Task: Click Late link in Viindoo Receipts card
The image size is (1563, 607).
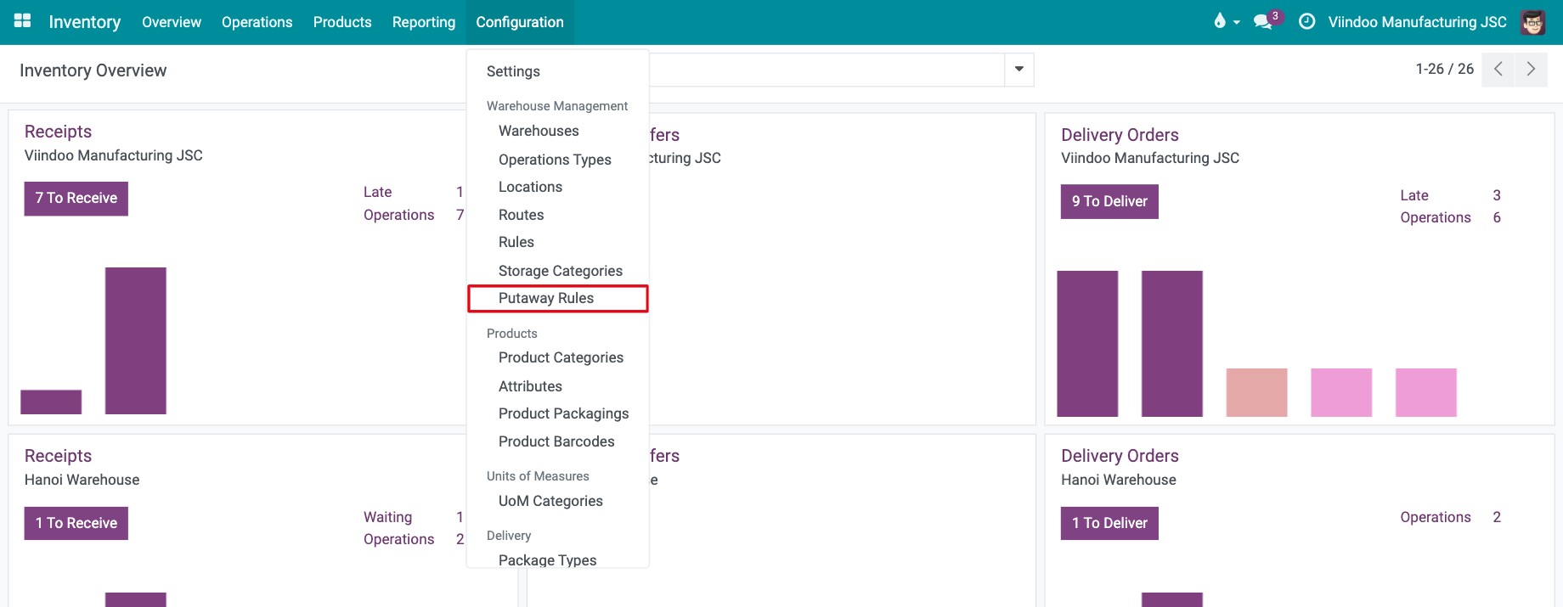Action: [x=378, y=192]
